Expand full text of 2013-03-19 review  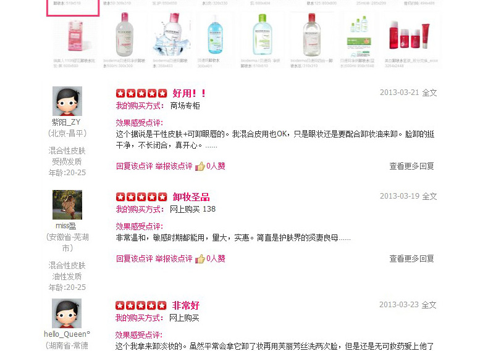click(x=429, y=196)
